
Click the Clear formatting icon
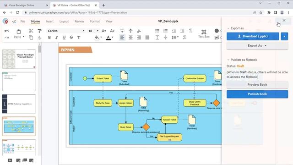coord(39,38)
